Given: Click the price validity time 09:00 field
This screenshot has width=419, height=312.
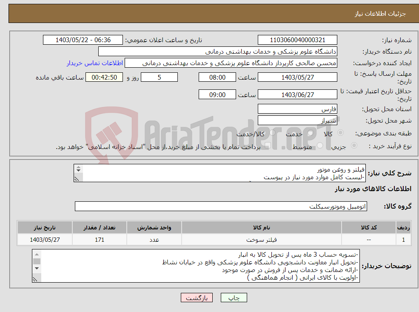Looking at the screenshot, I should (217, 94).
